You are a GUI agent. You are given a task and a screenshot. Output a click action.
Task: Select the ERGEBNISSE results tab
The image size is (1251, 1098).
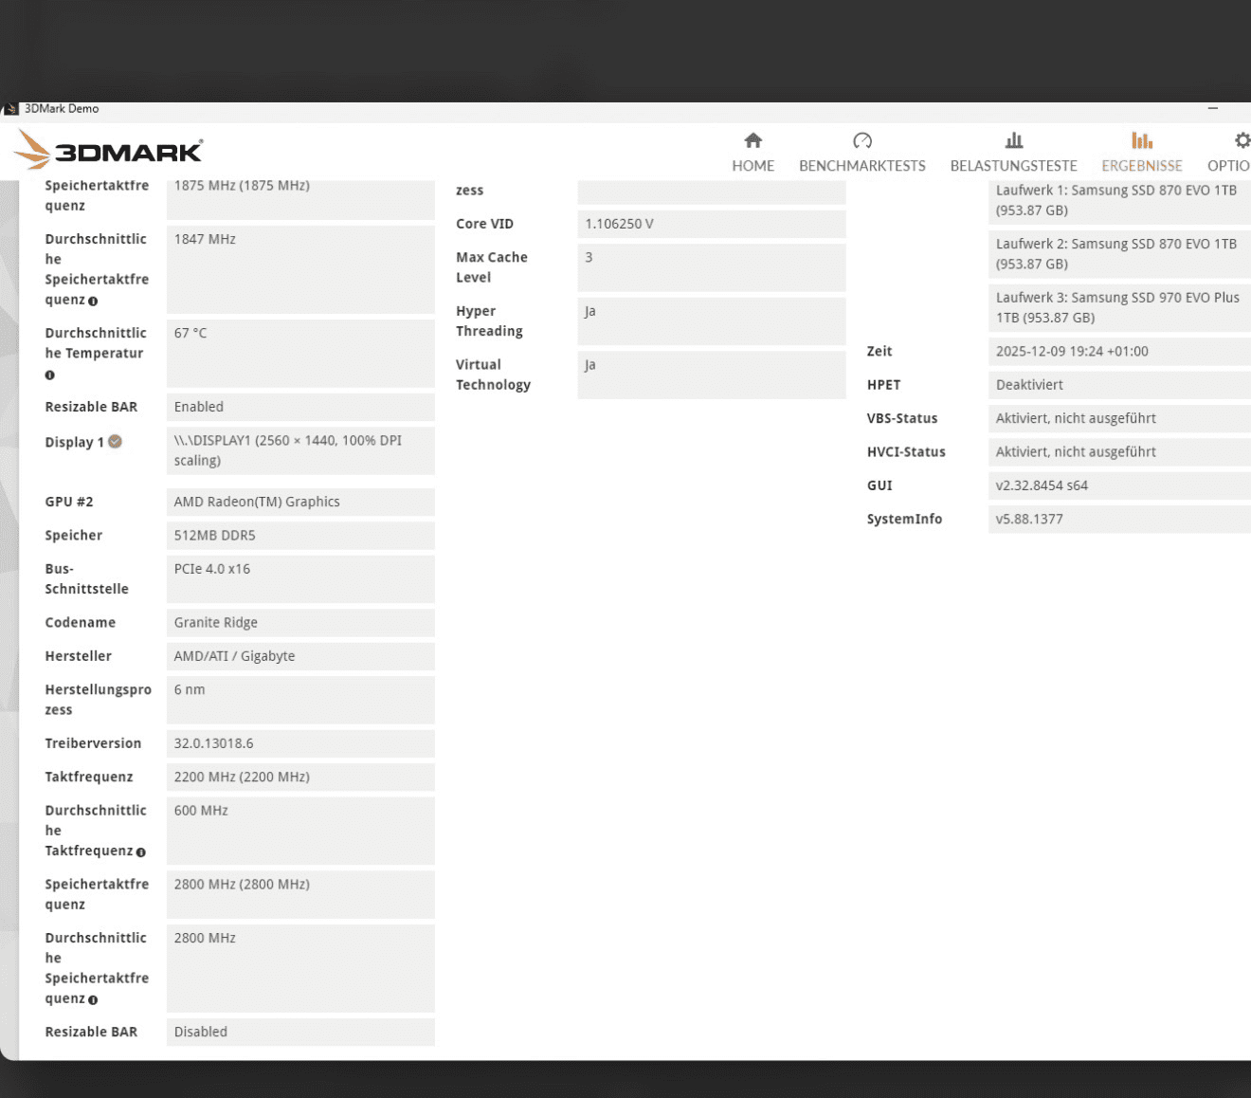click(x=1142, y=153)
